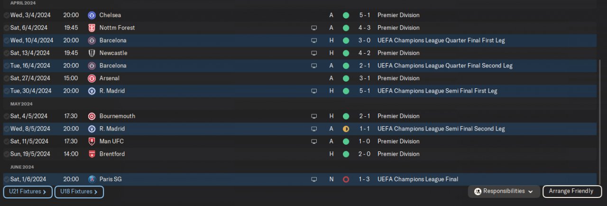Expand the U21 Fixtures option

[28, 192]
